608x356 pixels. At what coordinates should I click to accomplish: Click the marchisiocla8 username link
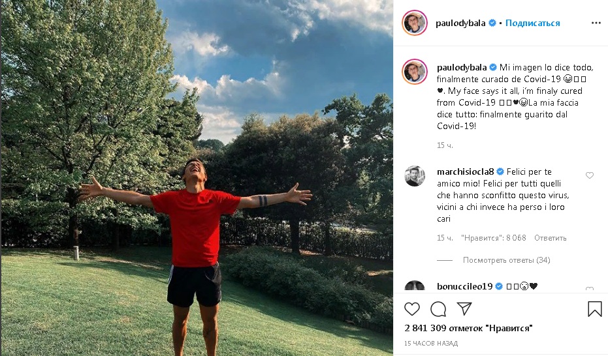(465, 171)
